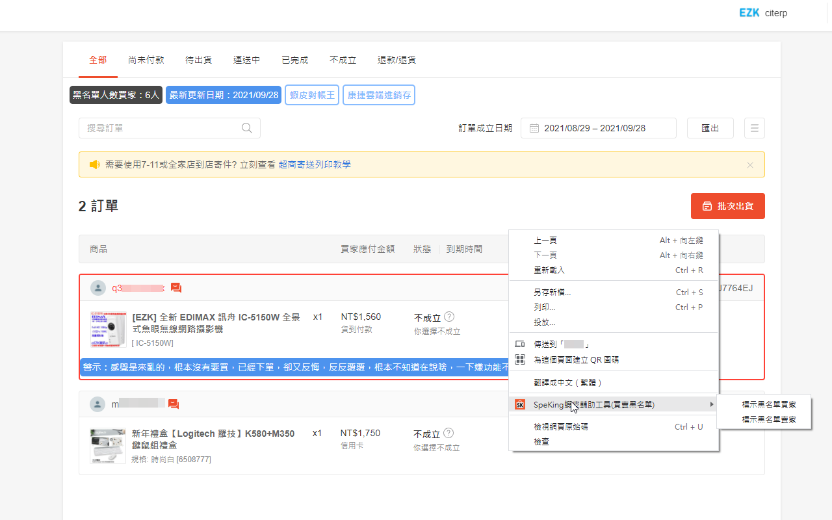
Task: Open chat with the second buyer
Action: pos(174,404)
